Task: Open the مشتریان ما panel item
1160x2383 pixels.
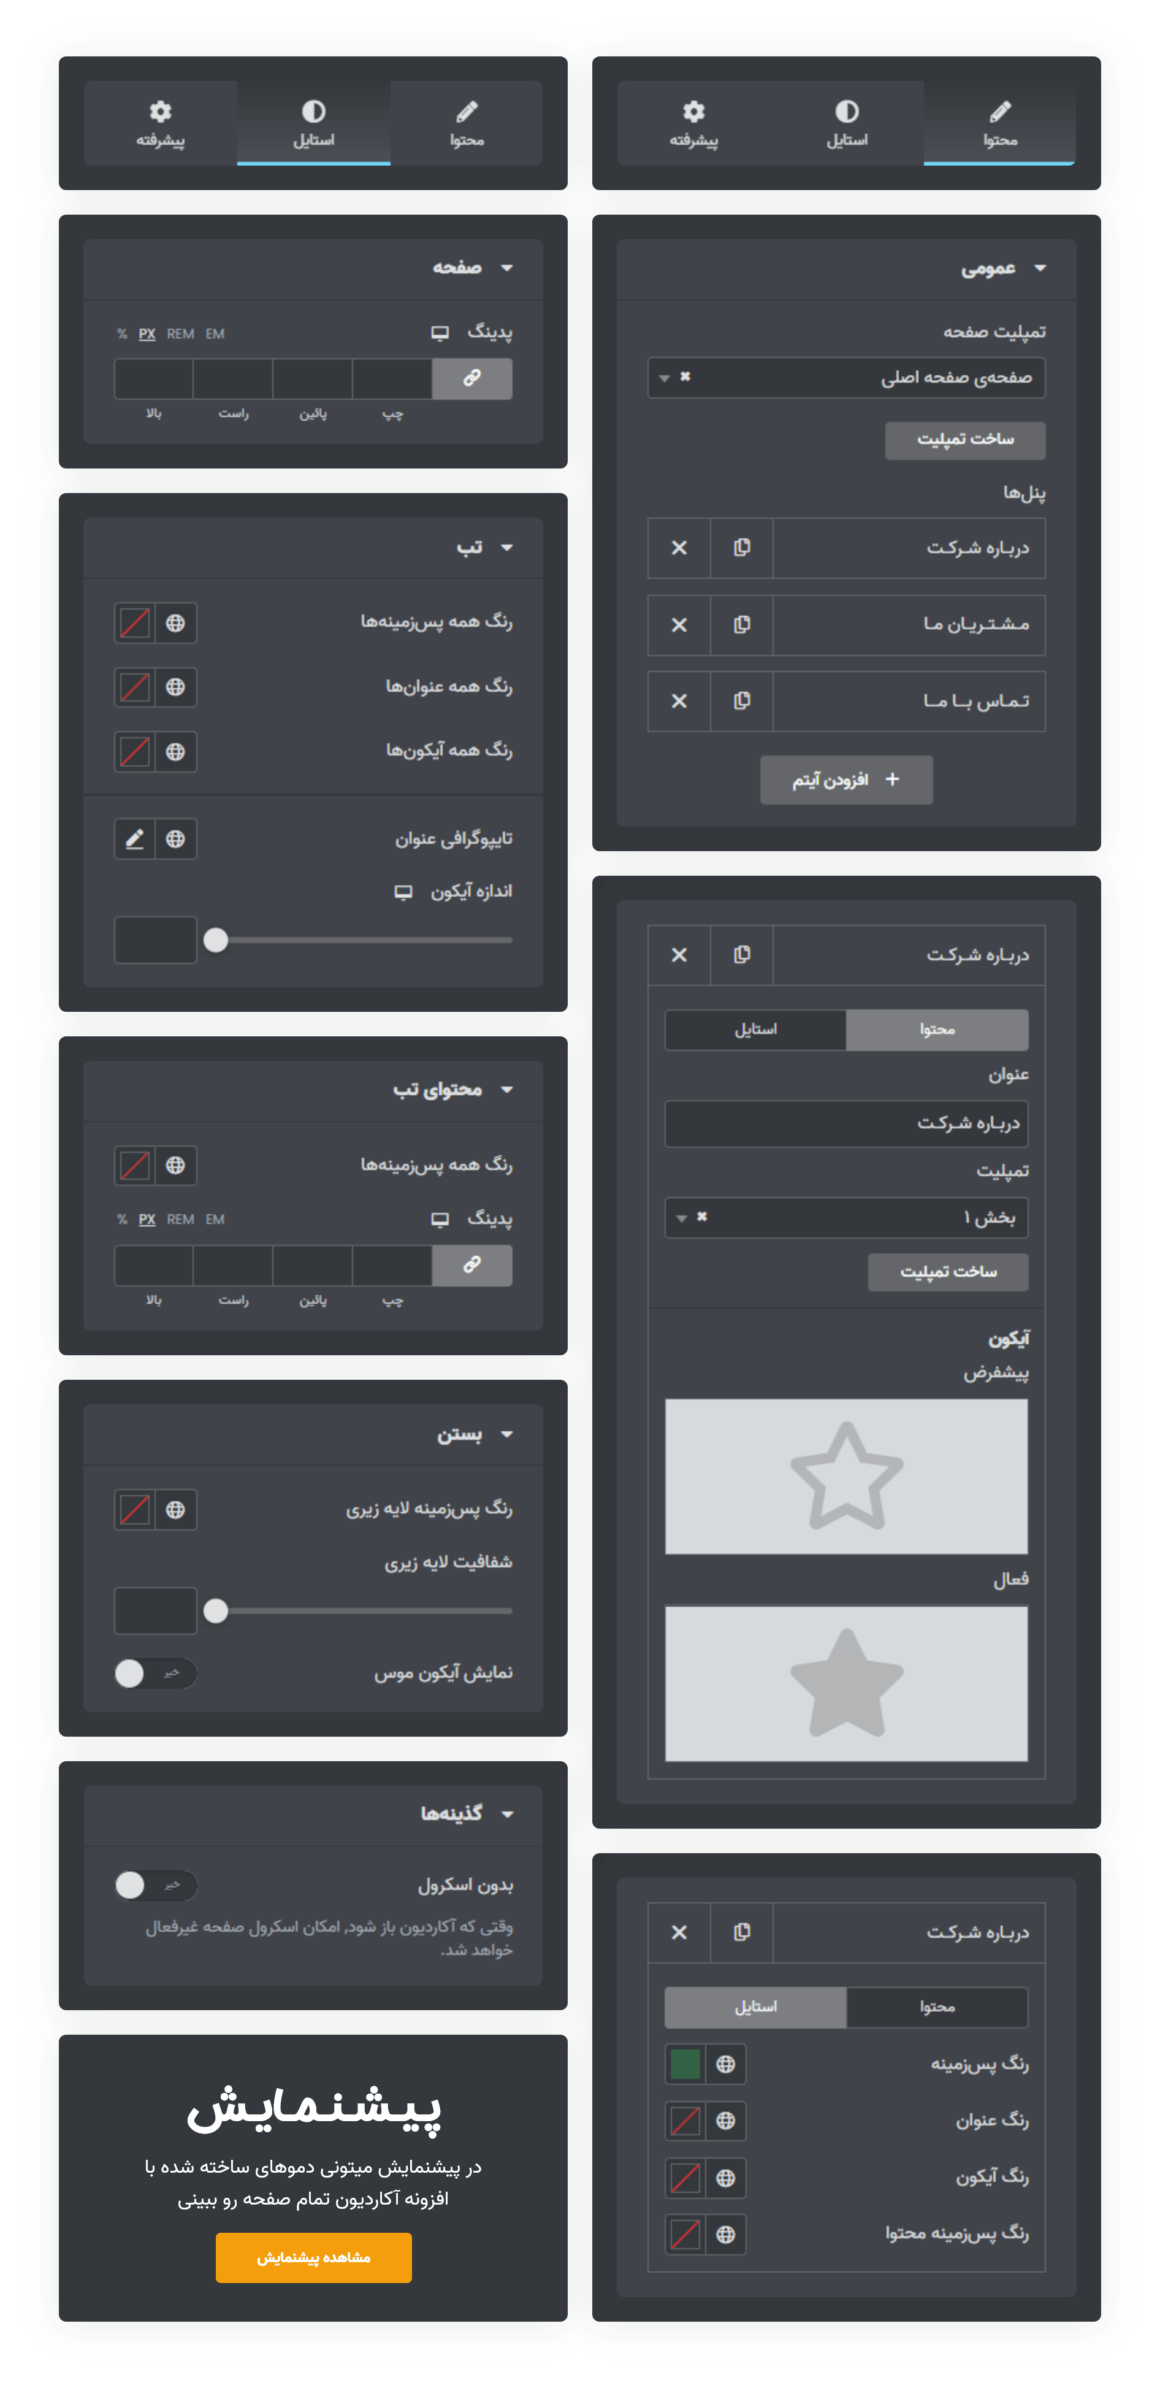Action: coord(909,624)
